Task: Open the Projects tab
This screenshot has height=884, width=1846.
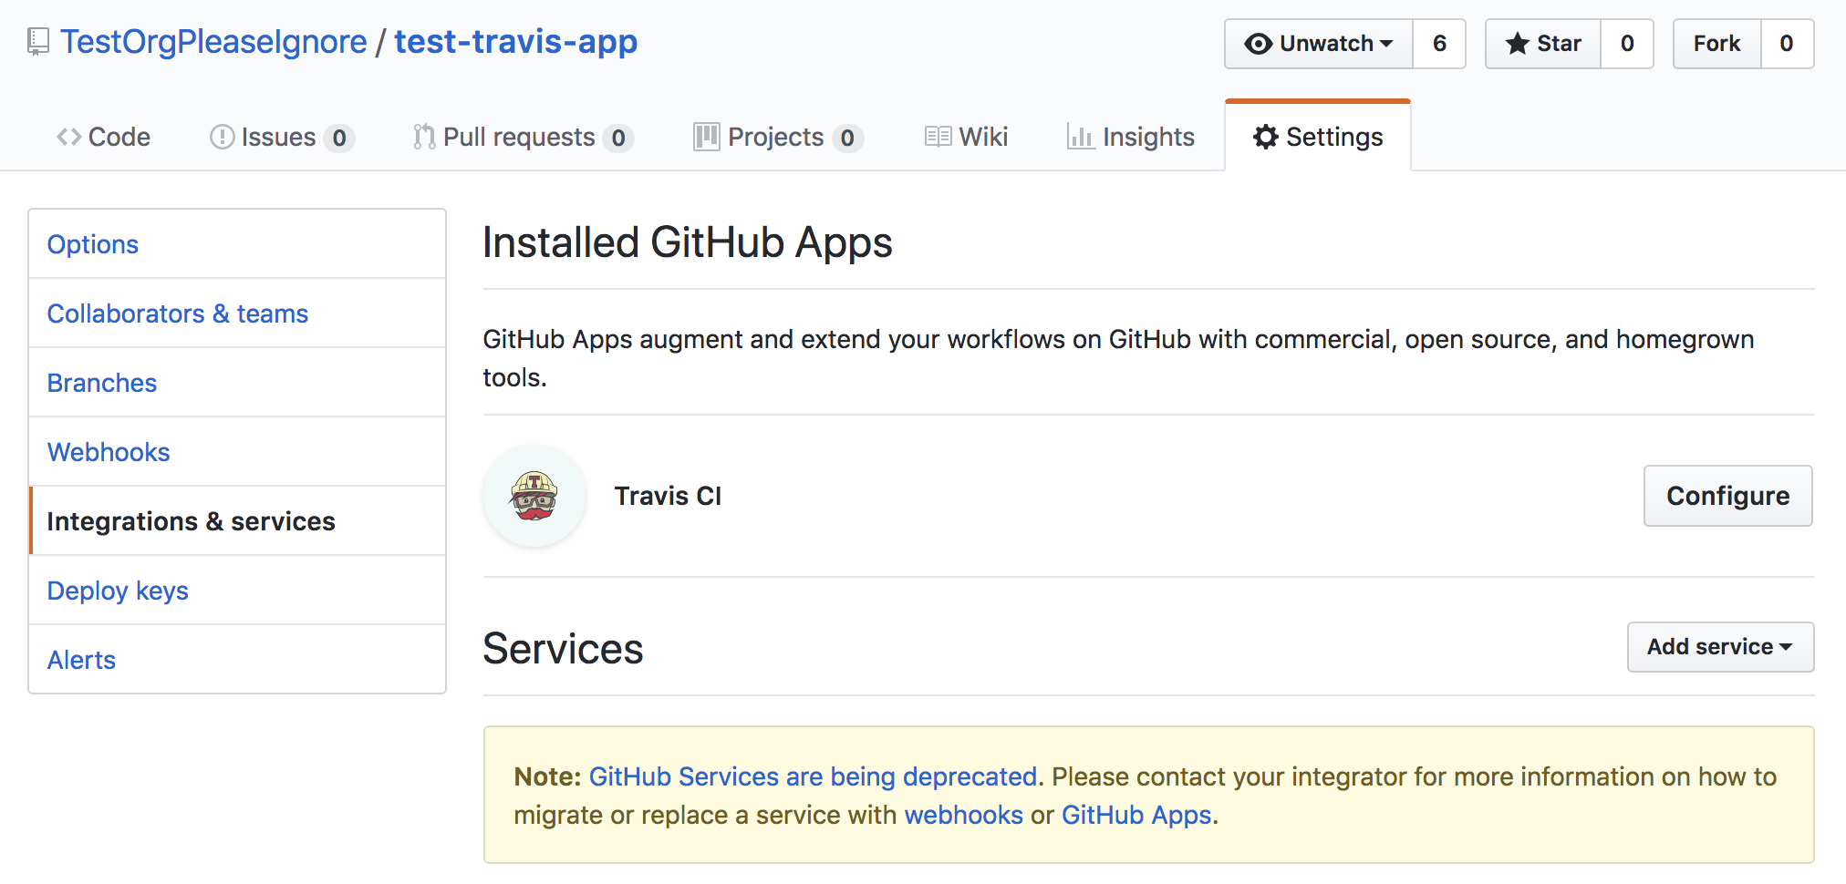Action: [x=778, y=137]
